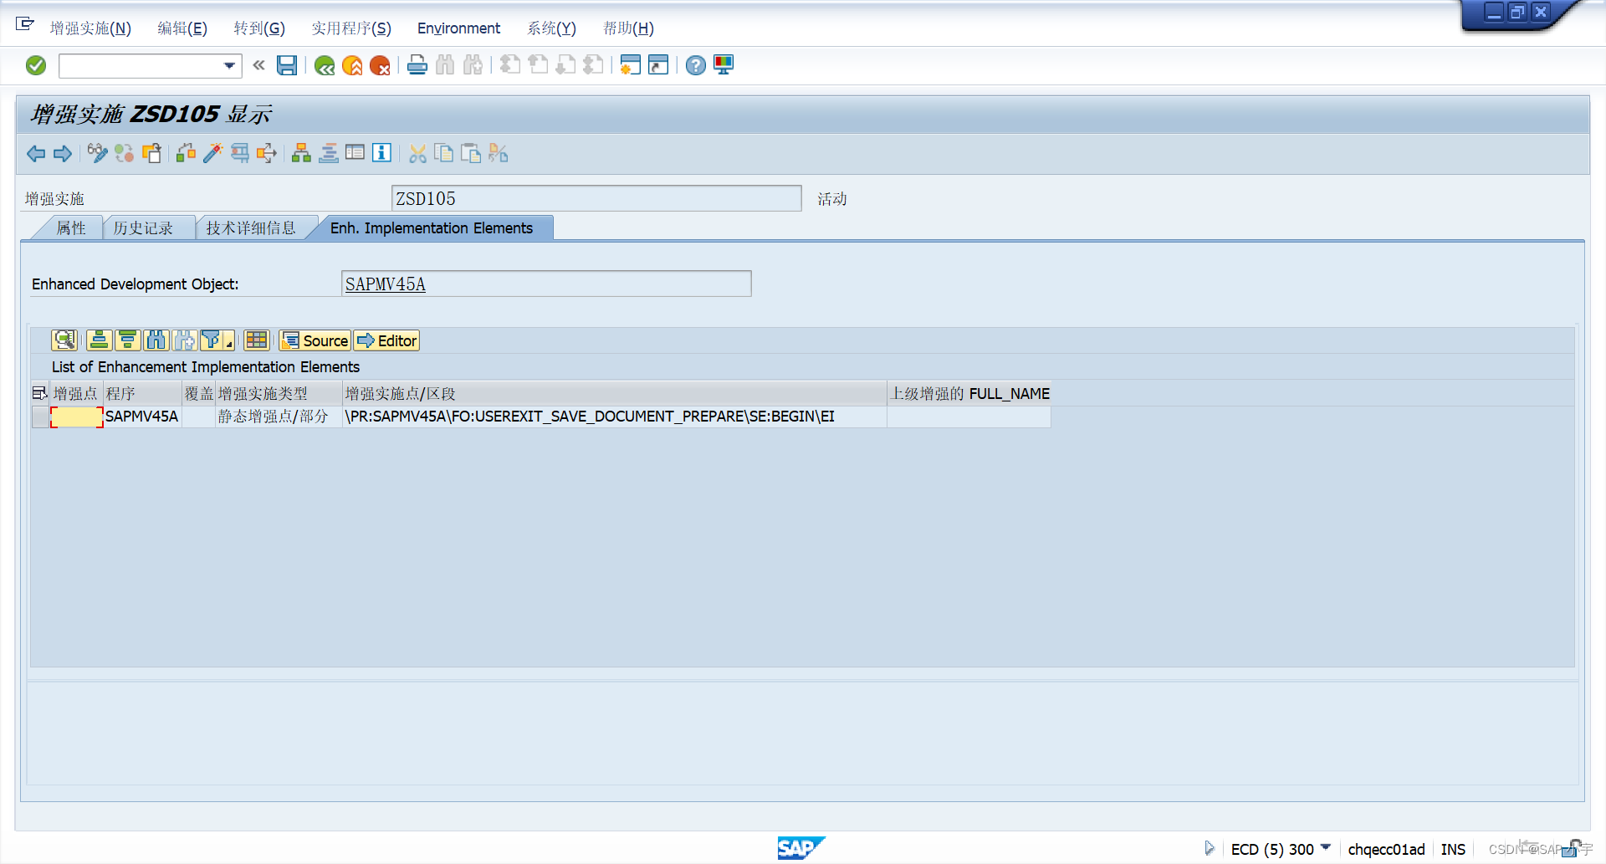Viewport: 1606px width, 864px height.
Task: Navigate forward with the right arrow icon
Action: [63, 153]
